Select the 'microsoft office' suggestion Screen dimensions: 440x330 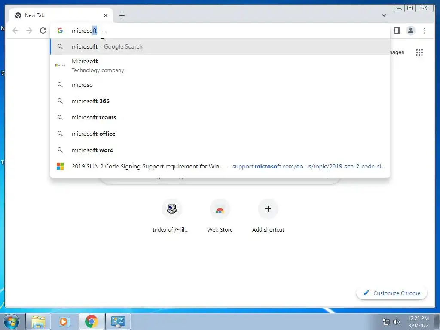coord(220,134)
